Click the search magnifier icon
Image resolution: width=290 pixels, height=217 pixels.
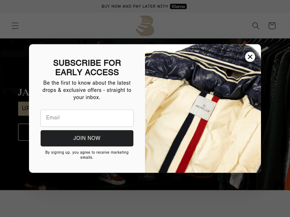tap(256, 25)
